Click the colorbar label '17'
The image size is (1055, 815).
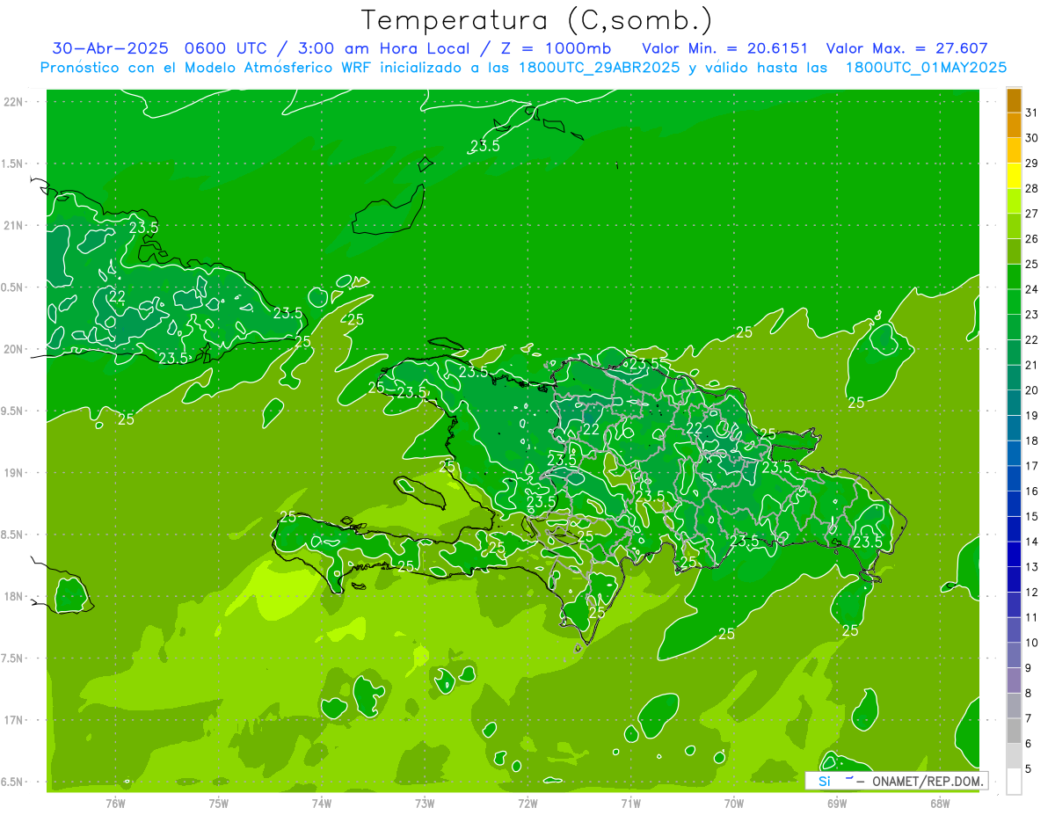coord(1032,466)
